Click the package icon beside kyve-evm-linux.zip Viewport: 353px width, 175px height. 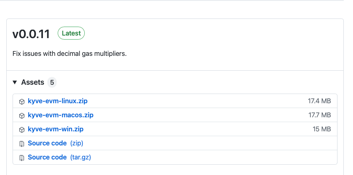coord(22,101)
